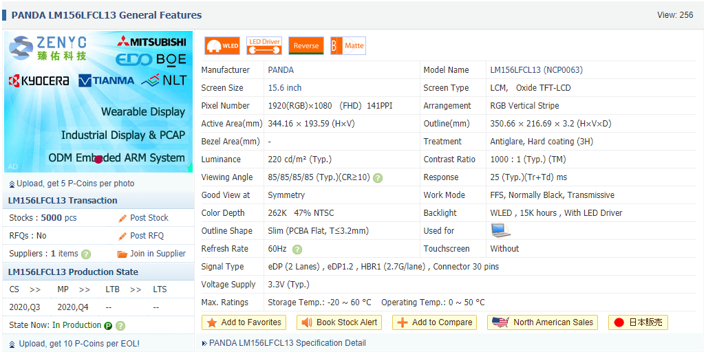
Task: Click Treatment Antiglare, Hard coating value
Action: (x=542, y=142)
